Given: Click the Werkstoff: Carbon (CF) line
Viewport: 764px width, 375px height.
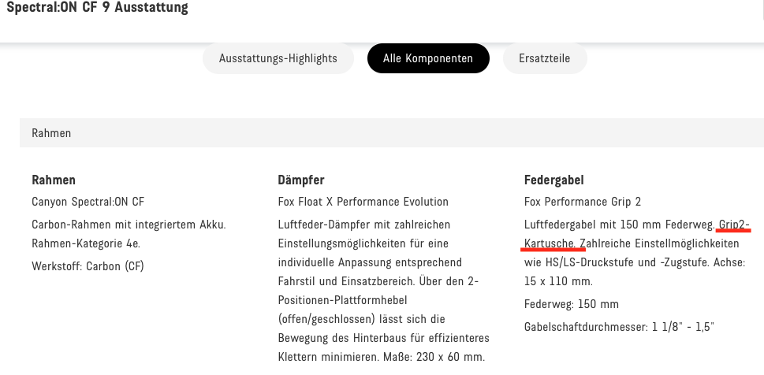Looking at the screenshot, I should coord(88,265).
